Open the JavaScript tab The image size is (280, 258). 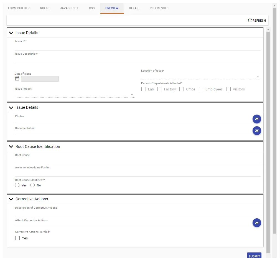tap(69, 8)
